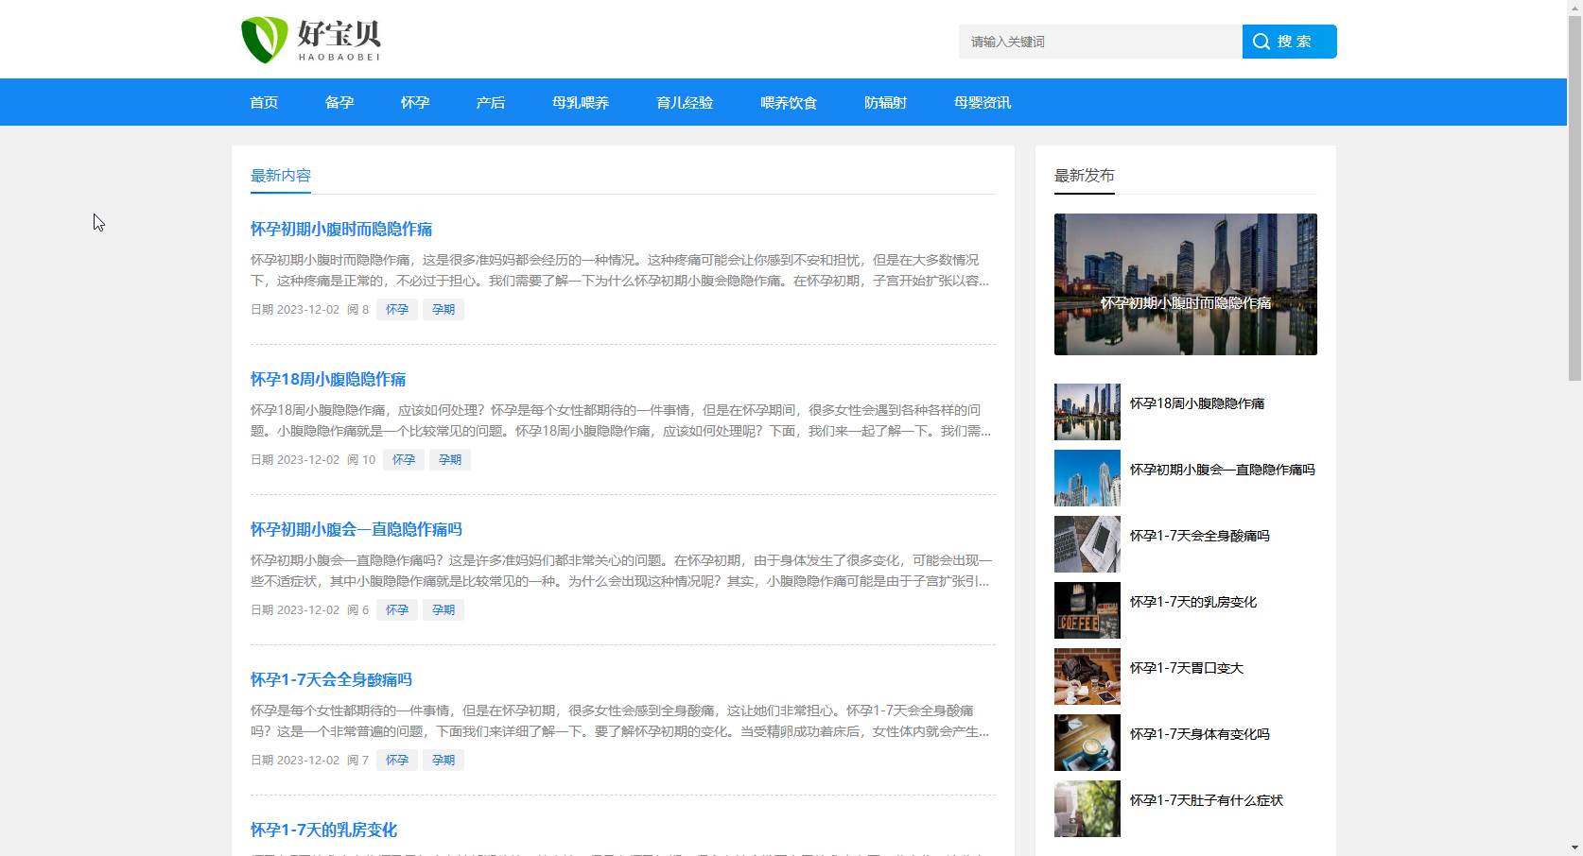The image size is (1583, 856).
Task: Open the large featured city skyline image
Action: (x=1186, y=284)
